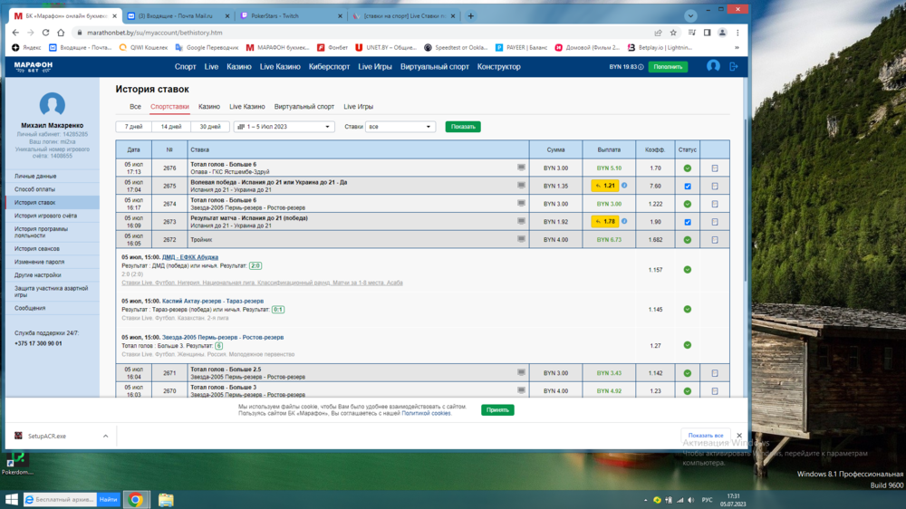
Task: Open Киберспорт in the top navigation
Action: [329, 66]
